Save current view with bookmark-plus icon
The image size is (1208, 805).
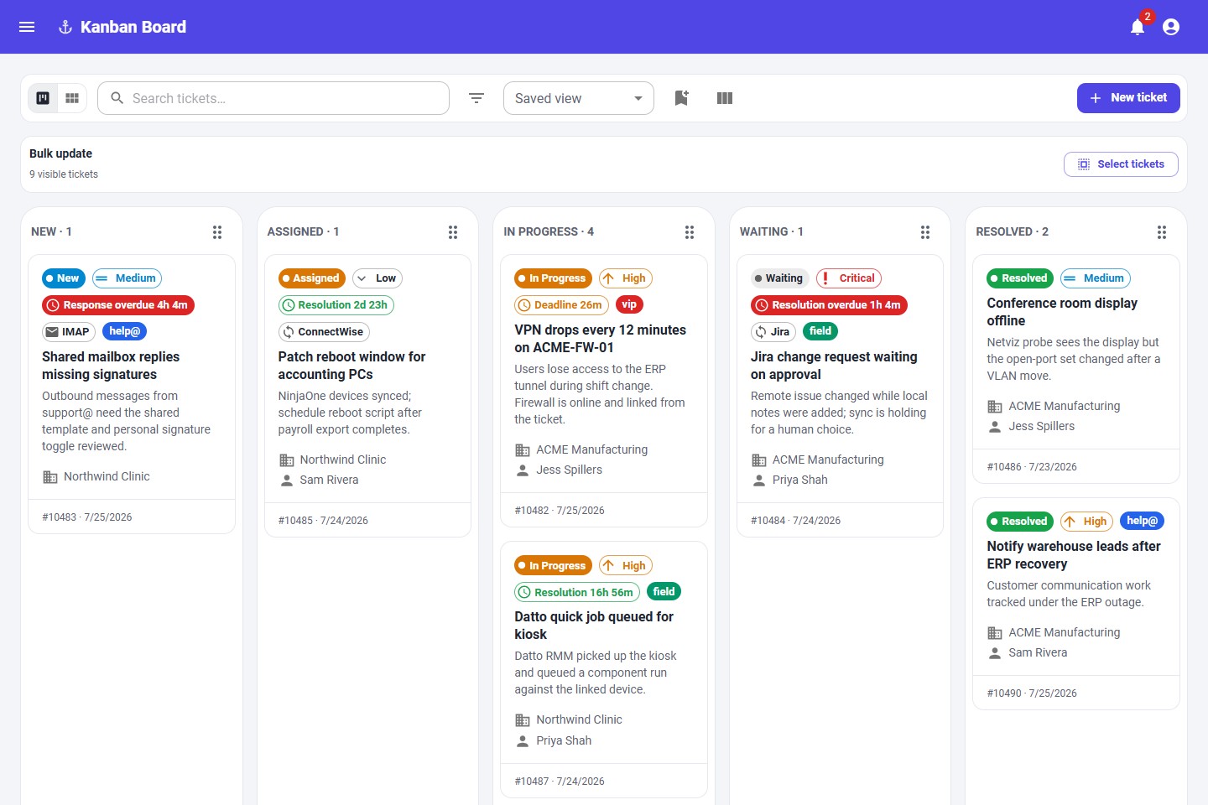(x=681, y=98)
